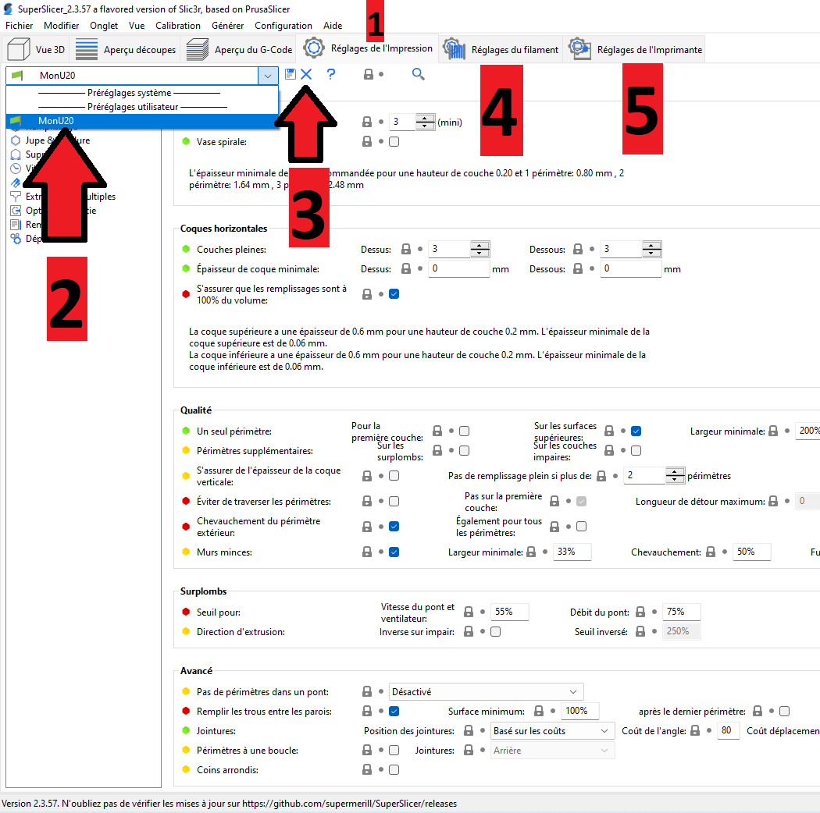Click the Épaisseur de coque Dessus mm field
This screenshot has height=813, width=820.
click(x=458, y=268)
